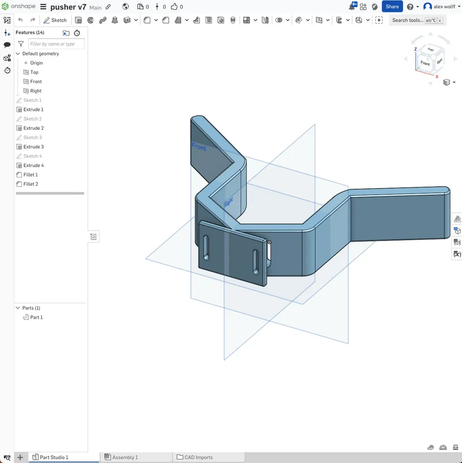Click the Undo arrow
The image size is (462, 463).
click(20, 20)
